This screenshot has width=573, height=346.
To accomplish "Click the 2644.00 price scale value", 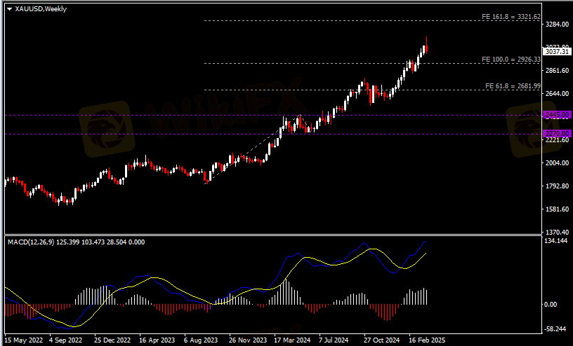I will tap(557, 94).
